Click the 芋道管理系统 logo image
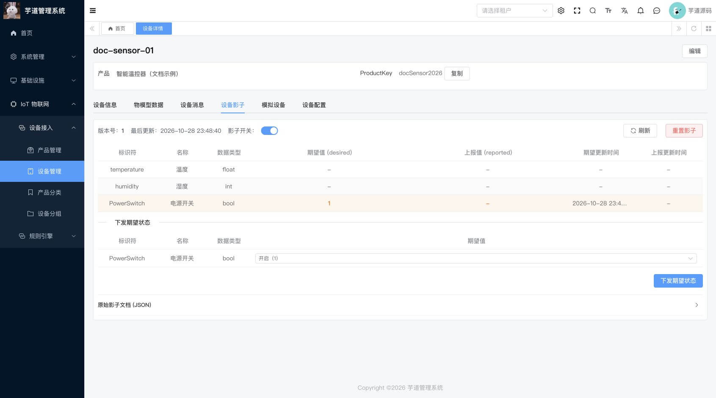This screenshot has width=716, height=398. 12,11
